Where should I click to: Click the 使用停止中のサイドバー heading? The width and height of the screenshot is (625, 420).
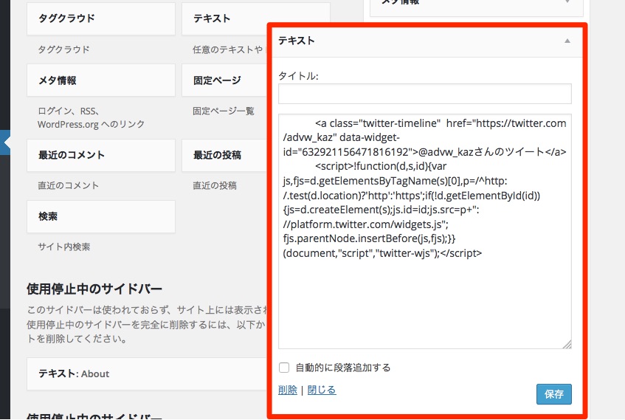[x=94, y=289]
